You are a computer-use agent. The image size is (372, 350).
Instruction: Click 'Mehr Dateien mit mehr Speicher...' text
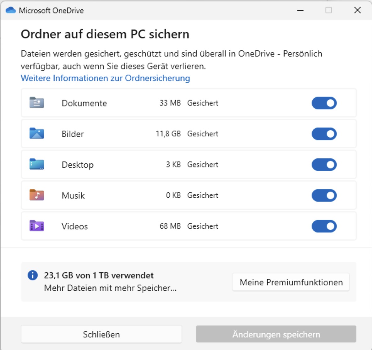(110, 288)
